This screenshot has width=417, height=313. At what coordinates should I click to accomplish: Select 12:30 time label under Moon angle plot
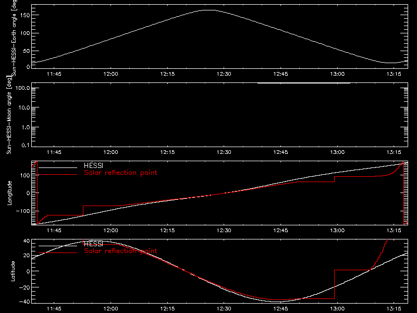pyautogui.click(x=224, y=152)
